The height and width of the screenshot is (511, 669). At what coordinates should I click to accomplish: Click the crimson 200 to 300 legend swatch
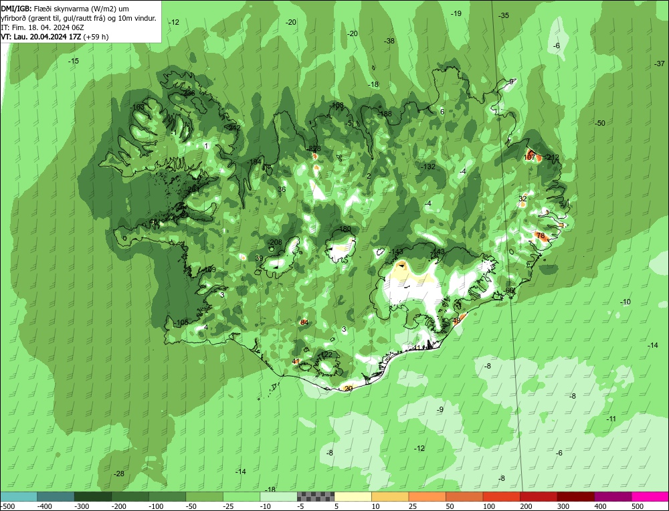tap(539, 496)
